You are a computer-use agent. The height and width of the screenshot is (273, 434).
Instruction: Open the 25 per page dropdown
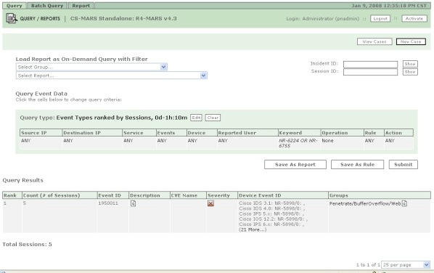pyautogui.click(x=406, y=265)
